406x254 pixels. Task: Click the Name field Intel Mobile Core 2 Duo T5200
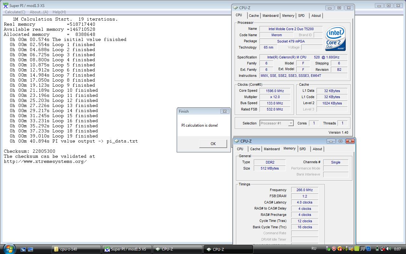[291, 29]
